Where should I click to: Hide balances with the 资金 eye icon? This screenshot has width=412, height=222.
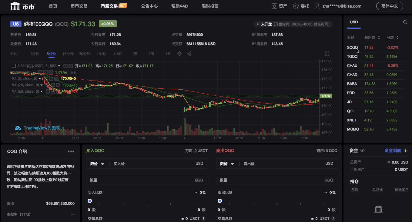point(362,151)
